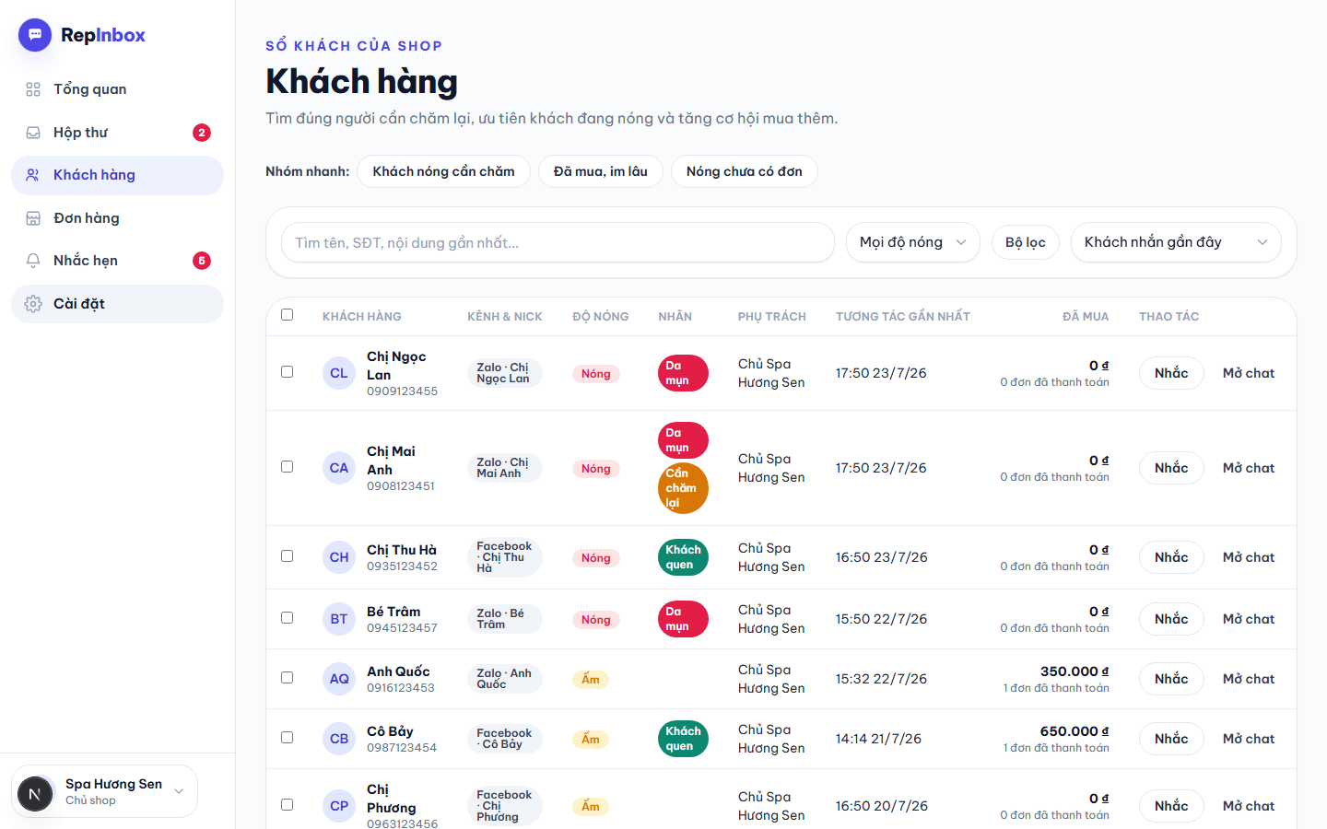The image size is (1327, 829).
Task: Open chat with Cô Bảy via Mở chat
Action: tap(1249, 739)
